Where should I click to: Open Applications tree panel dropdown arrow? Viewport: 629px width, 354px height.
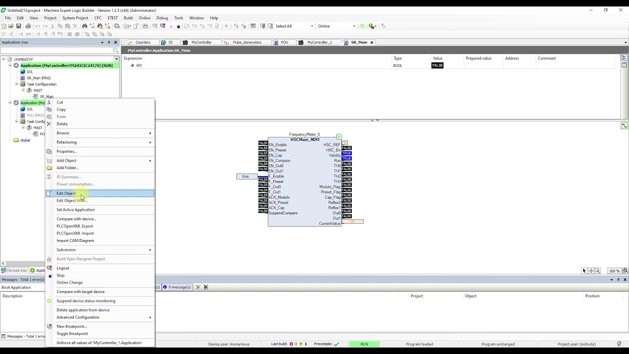pyautogui.click(x=102, y=42)
